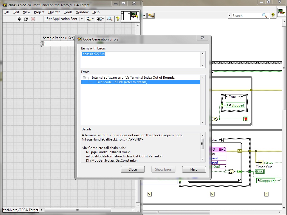Click the Details scrollbar thumb
The width and height of the screenshot is (287, 215).
(202, 144)
